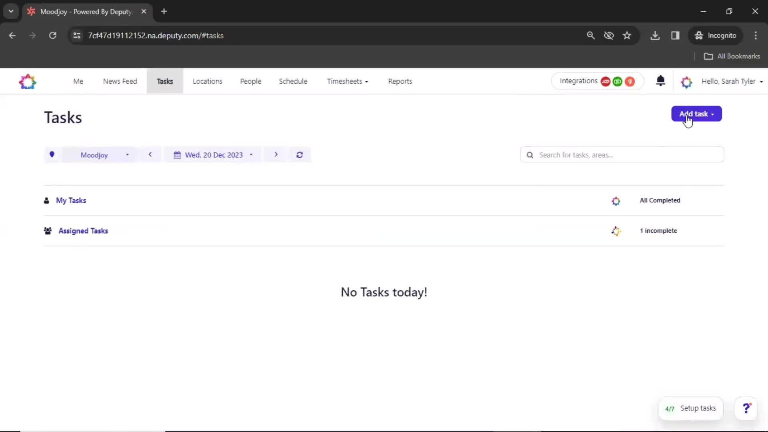
Task: Click the notifications bell icon
Action: pyautogui.click(x=660, y=81)
